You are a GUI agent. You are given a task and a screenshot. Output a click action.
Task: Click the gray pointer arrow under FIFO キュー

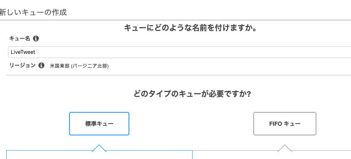click(x=285, y=148)
